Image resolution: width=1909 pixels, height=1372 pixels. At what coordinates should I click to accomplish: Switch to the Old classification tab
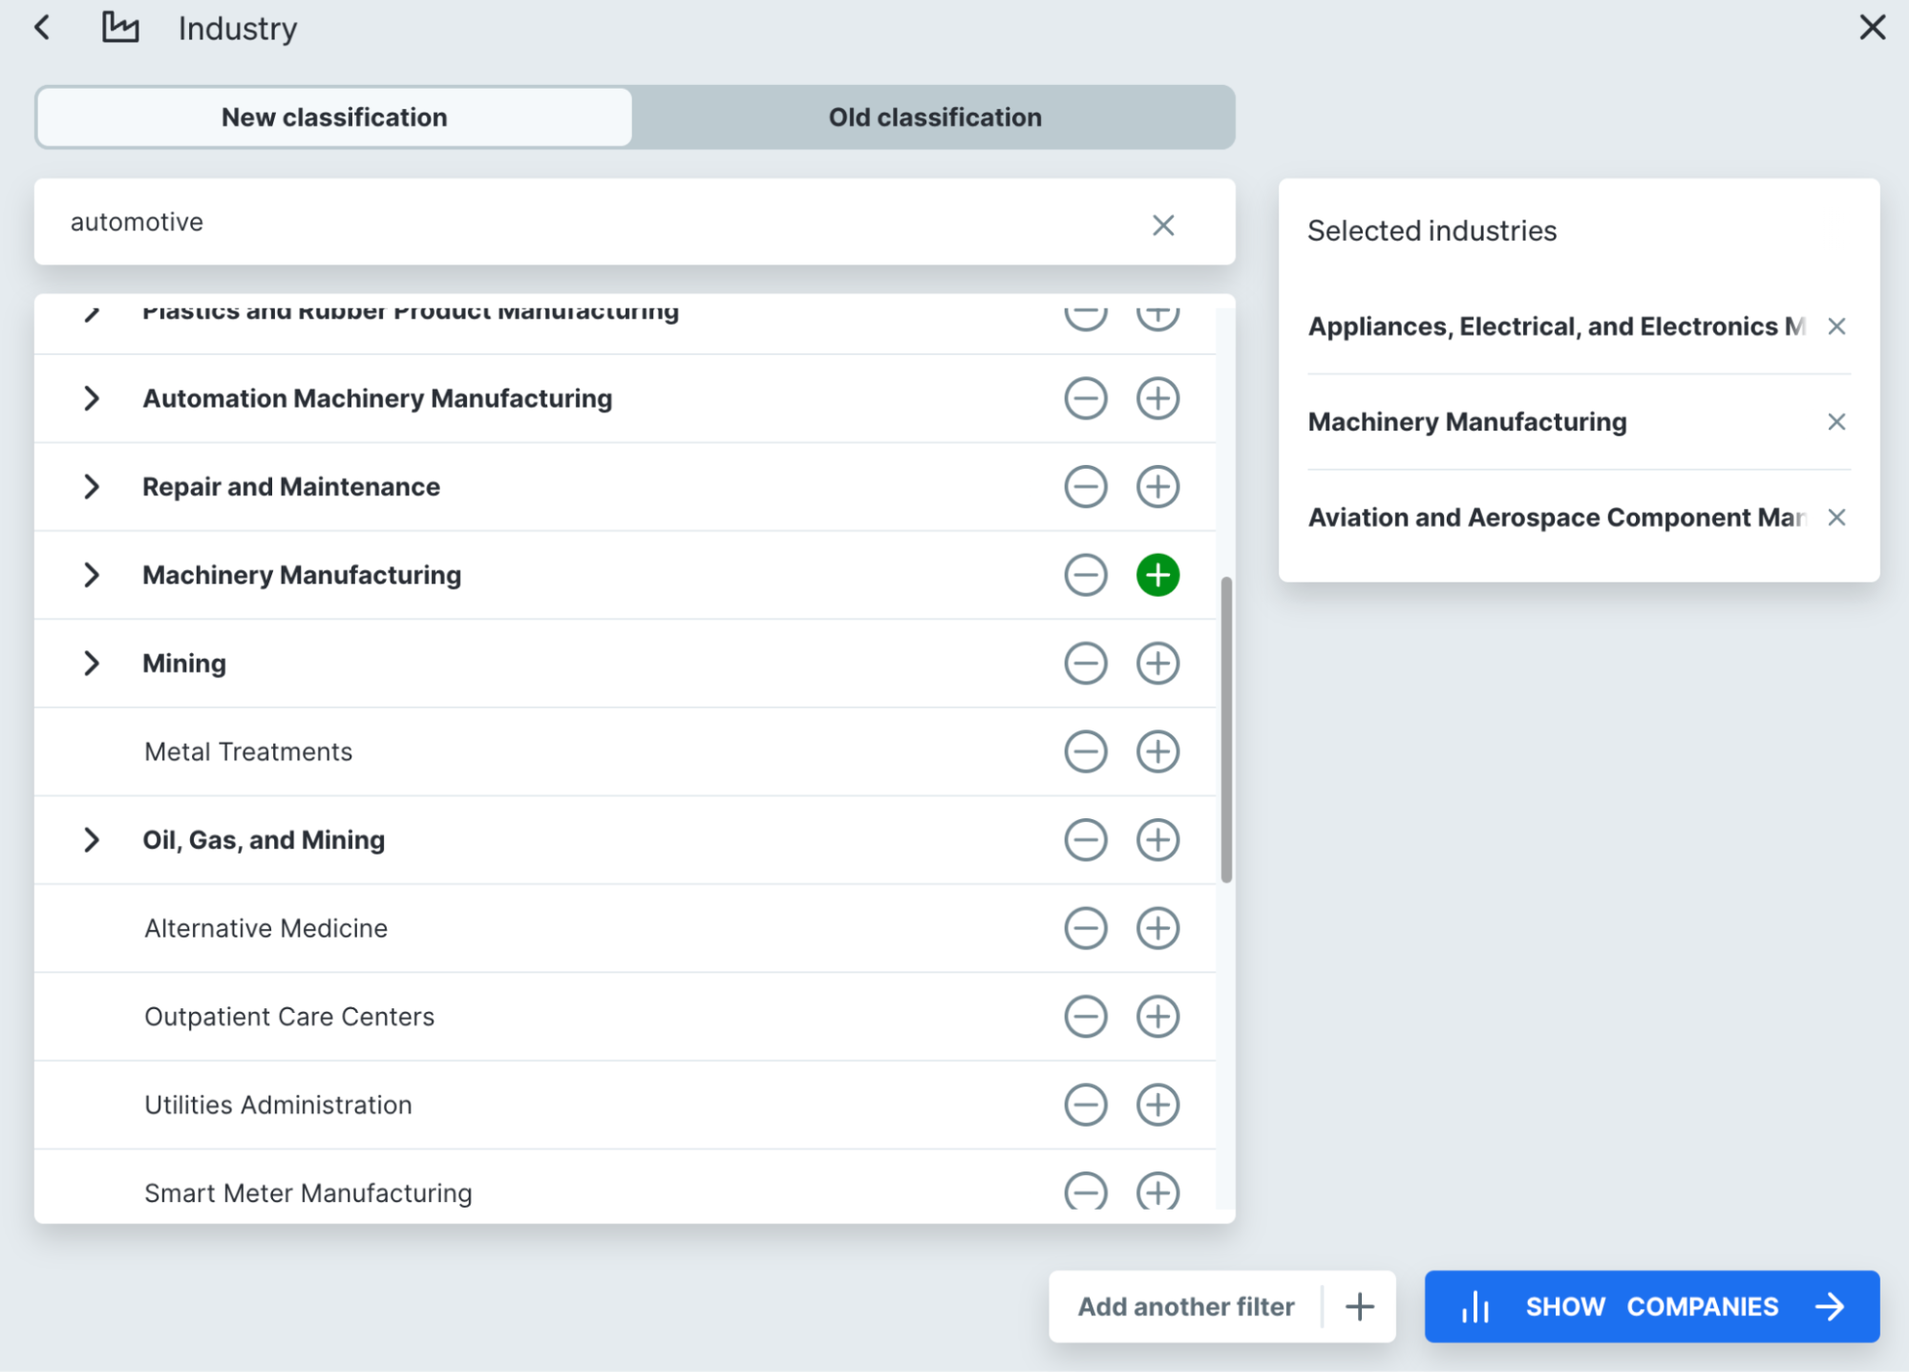pos(933,116)
